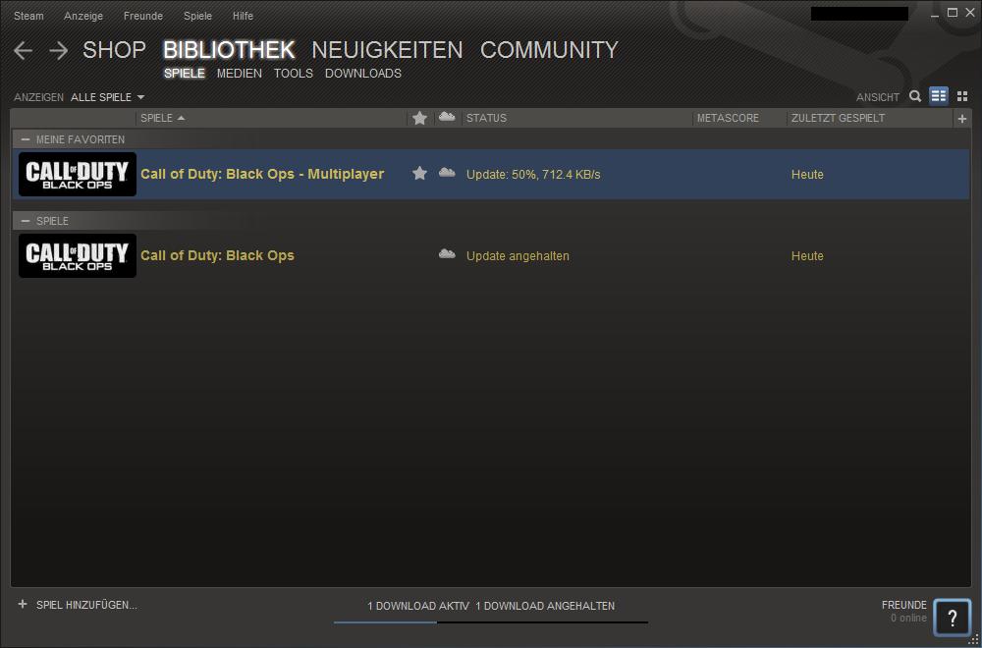Add column with plus icon in header
Image resolution: width=982 pixels, height=648 pixels.
point(962,119)
